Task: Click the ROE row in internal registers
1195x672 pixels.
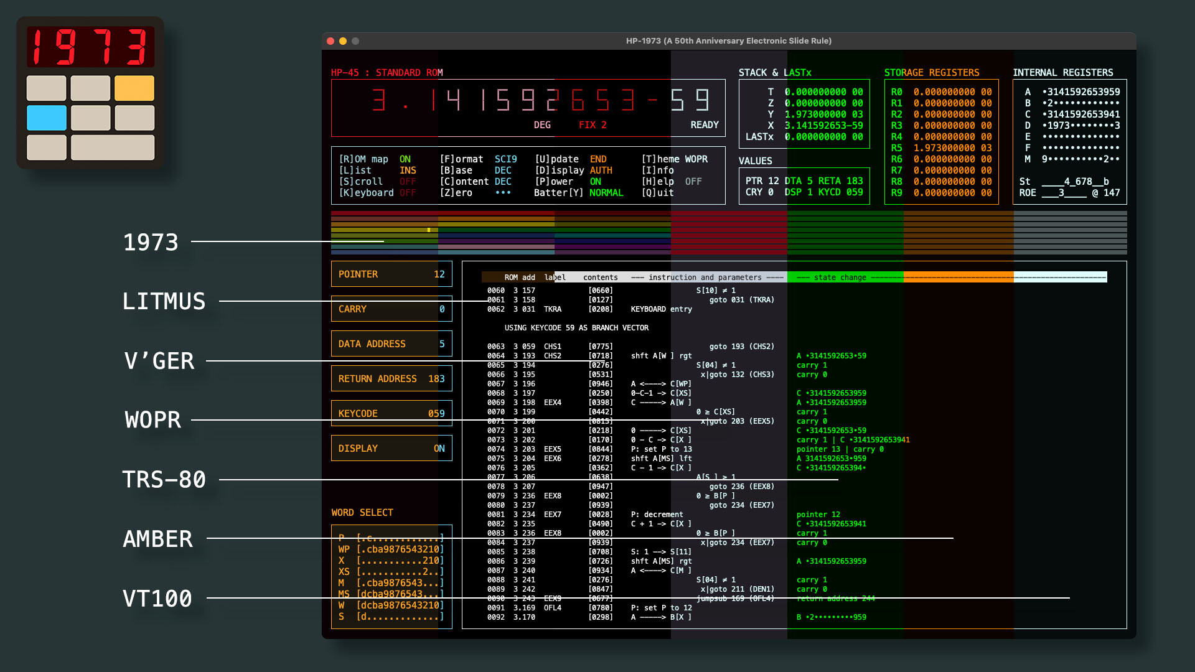Action: (x=1070, y=193)
